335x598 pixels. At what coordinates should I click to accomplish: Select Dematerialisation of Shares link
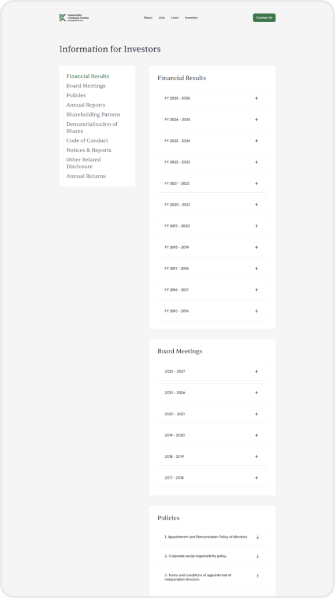pos(92,128)
